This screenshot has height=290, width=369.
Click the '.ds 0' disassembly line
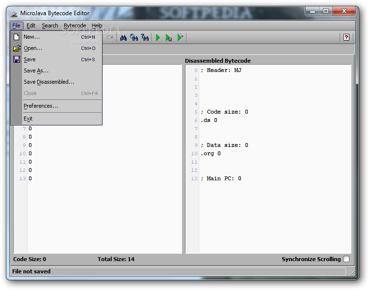pos(209,121)
